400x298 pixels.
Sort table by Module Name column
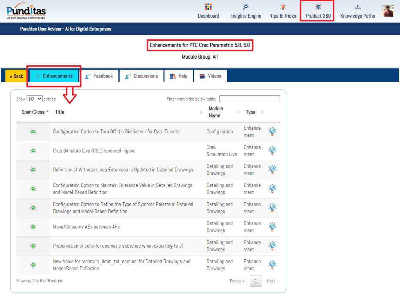(223, 112)
